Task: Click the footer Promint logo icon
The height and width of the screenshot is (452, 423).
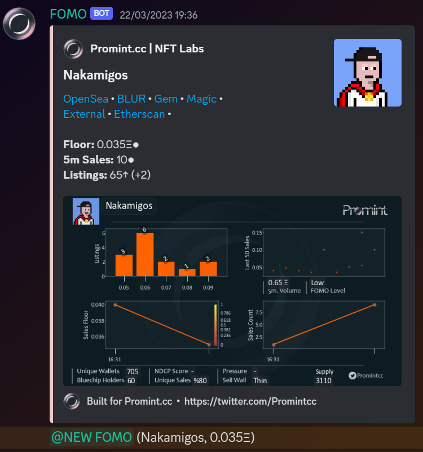Action: tap(72, 401)
